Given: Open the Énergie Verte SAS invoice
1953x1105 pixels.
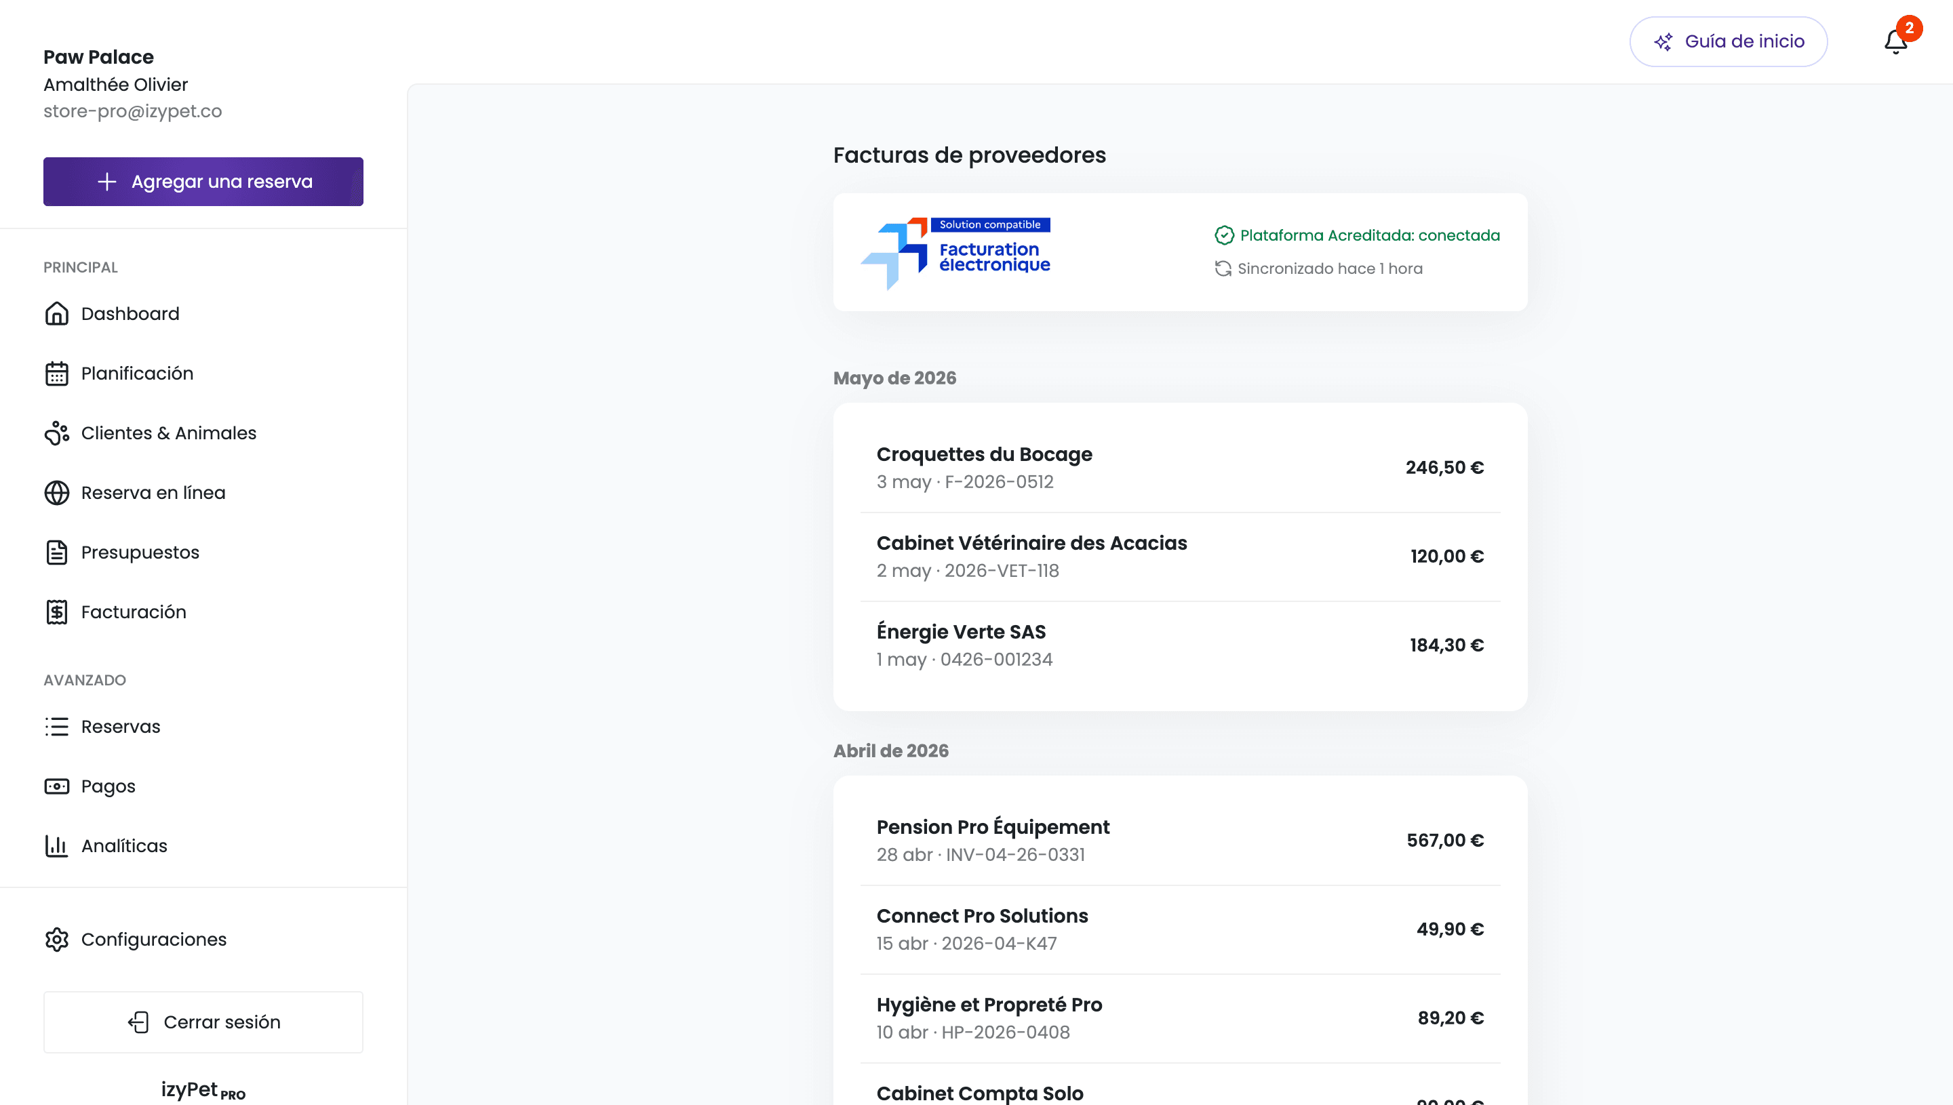Looking at the screenshot, I should pyautogui.click(x=1181, y=645).
